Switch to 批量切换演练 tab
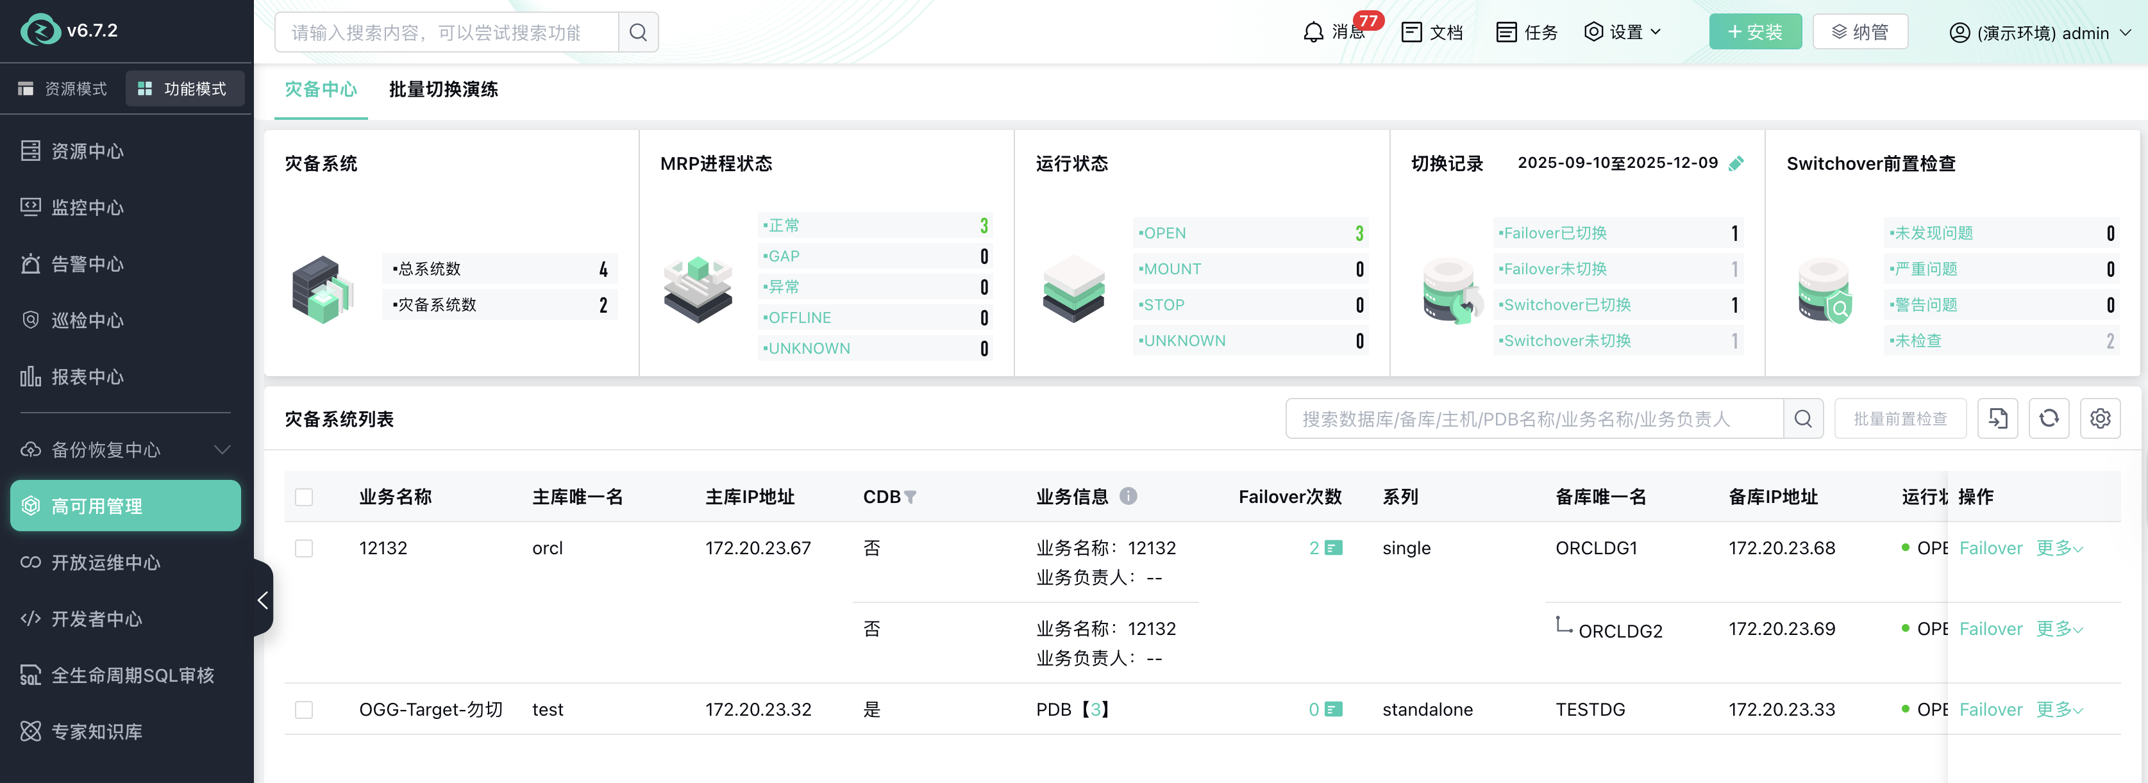 pyautogui.click(x=443, y=90)
